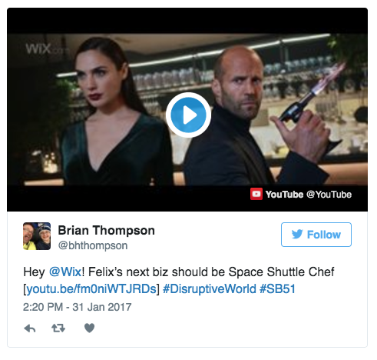Click the 2:20 PM - 31 Jan 2017 timestamp
The height and width of the screenshot is (360, 377).
pyautogui.click(x=78, y=307)
